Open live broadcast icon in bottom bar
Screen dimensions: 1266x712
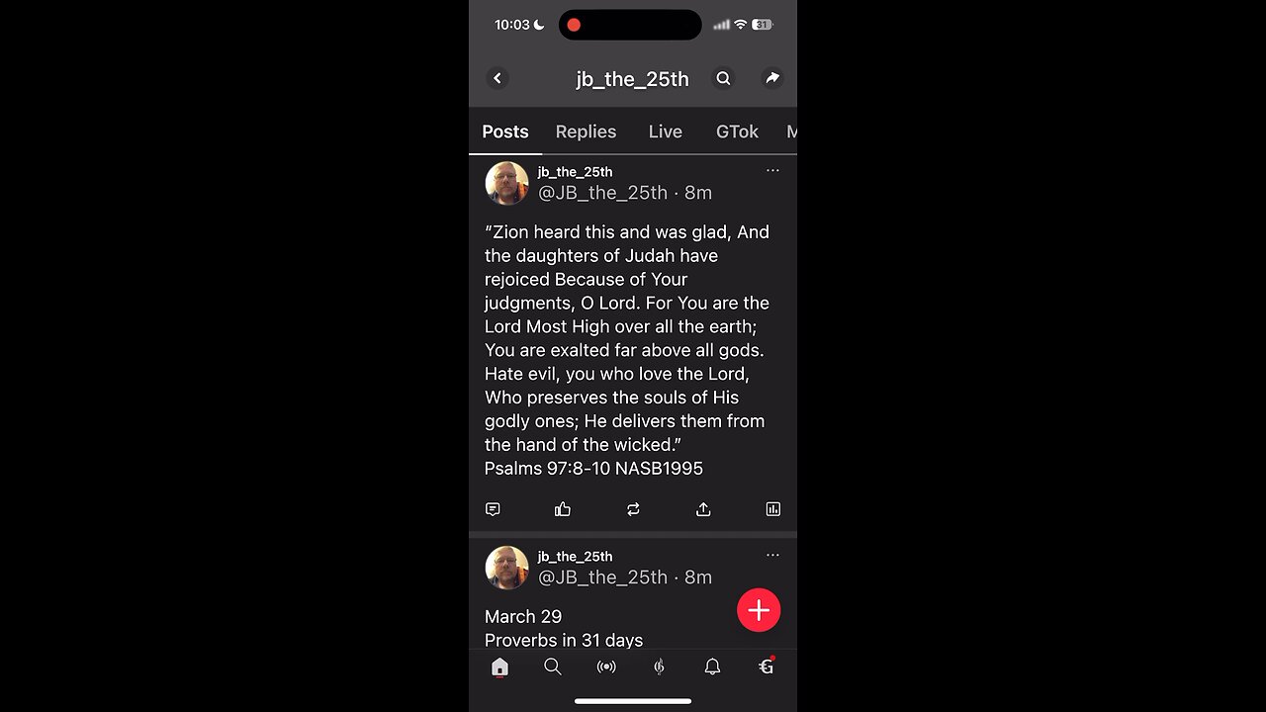click(x=606, y=667)
